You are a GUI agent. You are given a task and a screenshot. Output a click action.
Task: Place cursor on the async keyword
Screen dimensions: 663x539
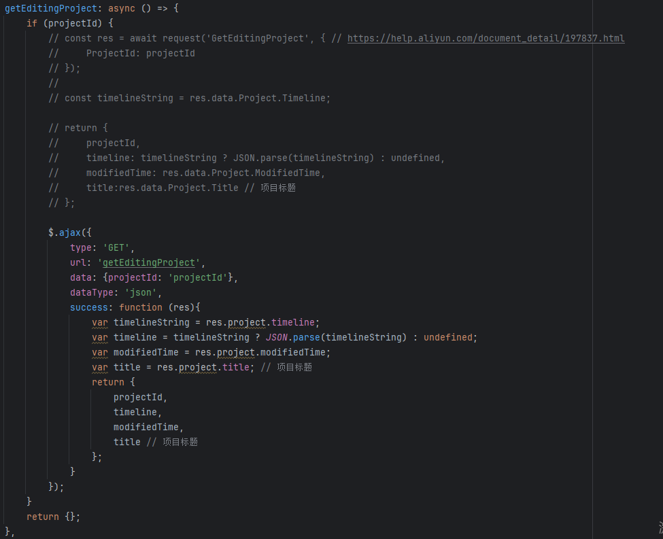pos(122,8)
